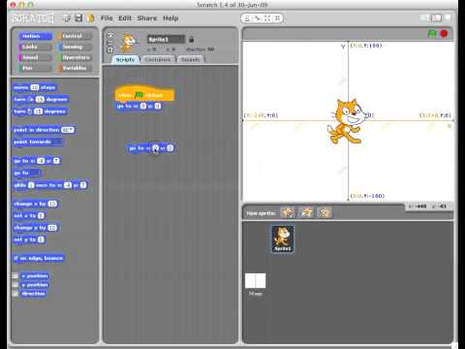Click the when flag clicked hat block

point(144,94)
